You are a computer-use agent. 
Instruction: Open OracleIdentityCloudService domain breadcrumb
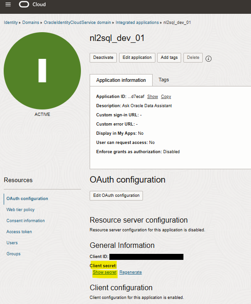[x=77, y=23]
